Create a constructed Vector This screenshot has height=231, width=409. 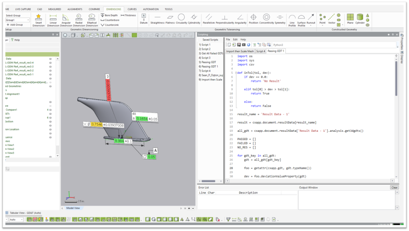pos(331,19)
